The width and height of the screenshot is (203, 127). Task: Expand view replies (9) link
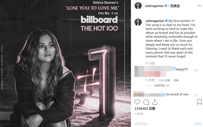pos(162,85)
